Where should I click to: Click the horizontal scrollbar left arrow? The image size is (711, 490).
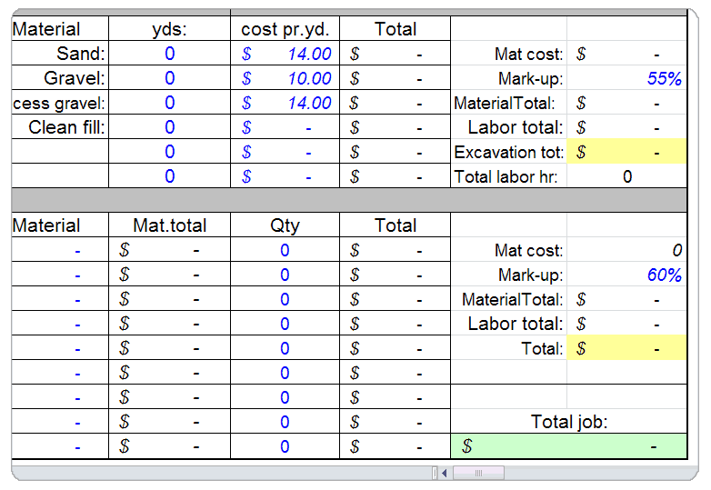point(445,473)
